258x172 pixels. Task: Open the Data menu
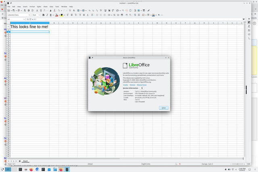51,7
